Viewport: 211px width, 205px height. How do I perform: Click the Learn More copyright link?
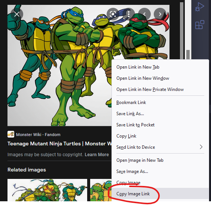97,155
